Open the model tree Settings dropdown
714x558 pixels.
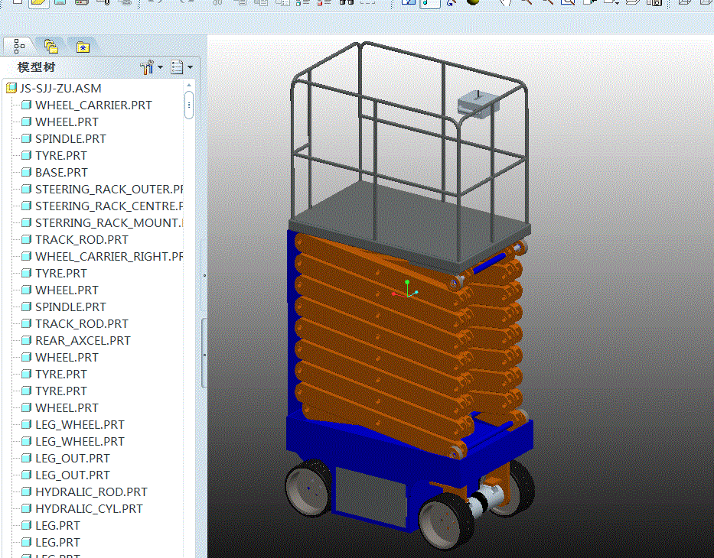[152, 67]
